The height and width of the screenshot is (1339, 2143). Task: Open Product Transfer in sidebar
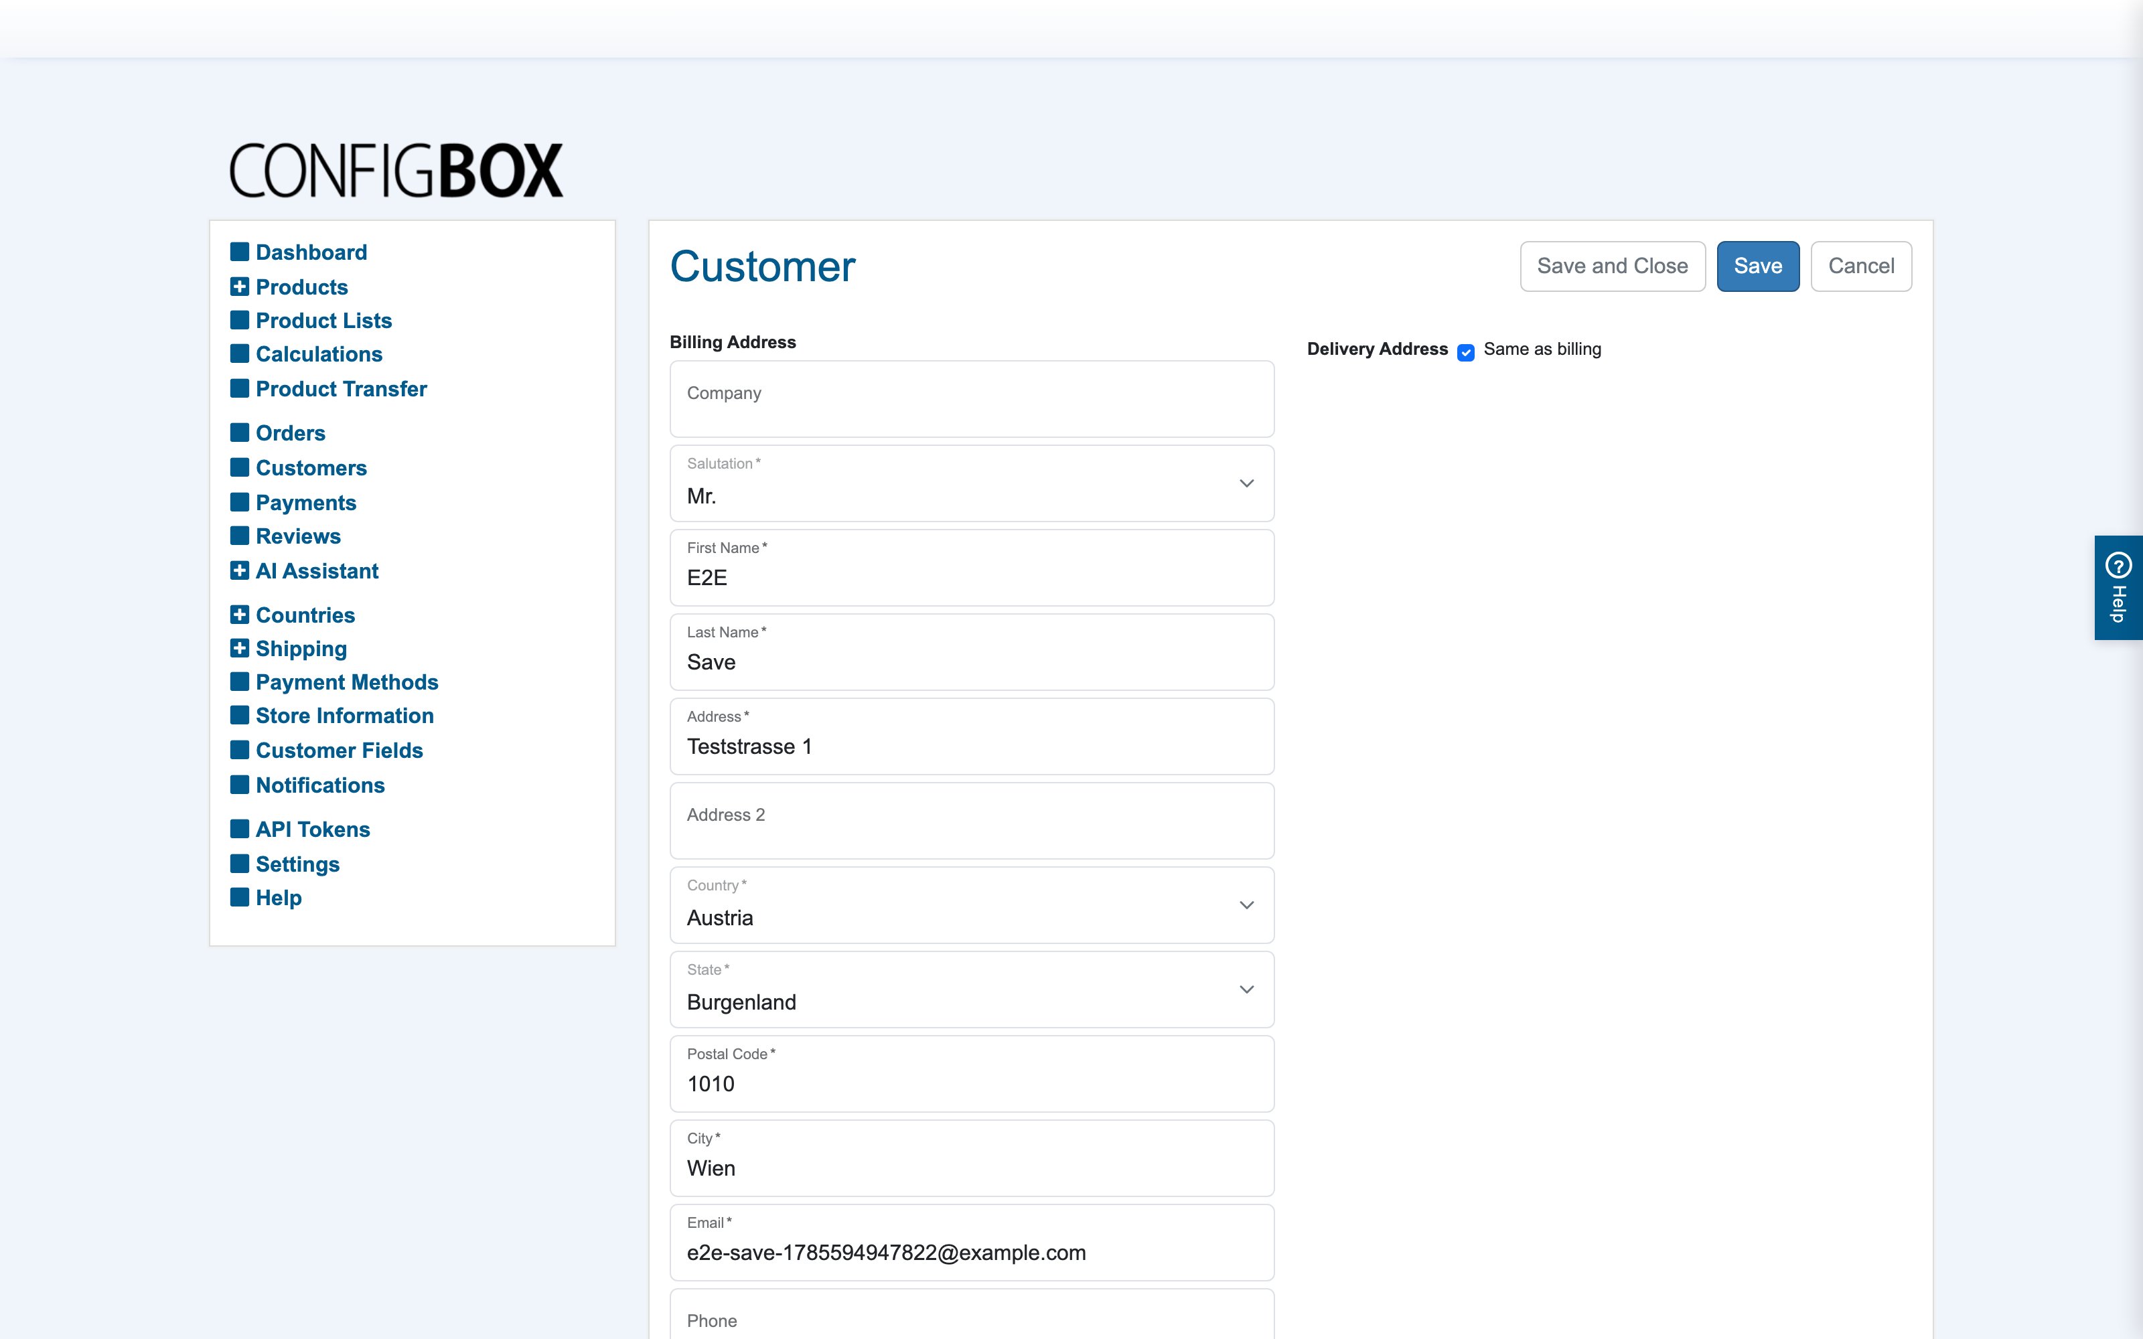[x=341, y=389]
